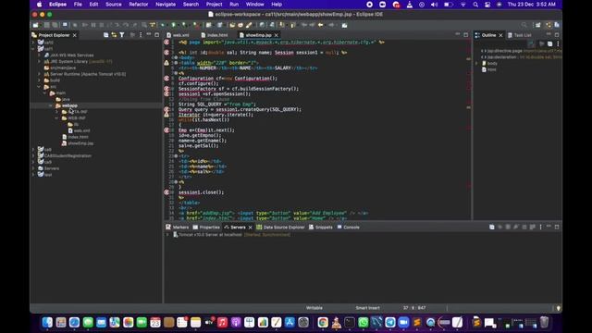Open Project Explorer filter icon
592x333 pixels.
[x=122, y=35]
